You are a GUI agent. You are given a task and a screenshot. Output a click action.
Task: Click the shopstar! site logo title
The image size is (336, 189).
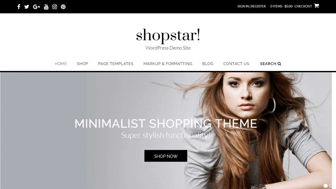pyautogui.click(x=168, y=35)
